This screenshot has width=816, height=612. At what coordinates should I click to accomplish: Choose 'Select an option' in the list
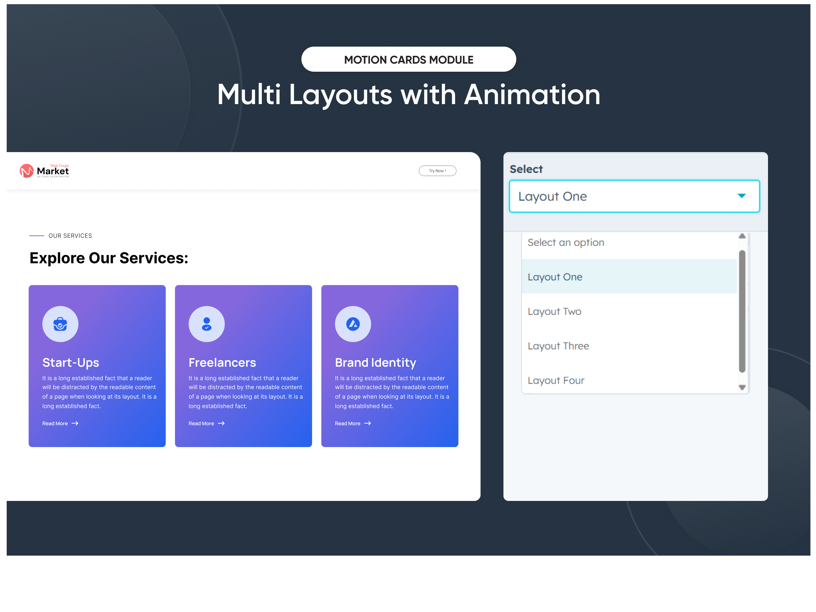tap(566, 242)
